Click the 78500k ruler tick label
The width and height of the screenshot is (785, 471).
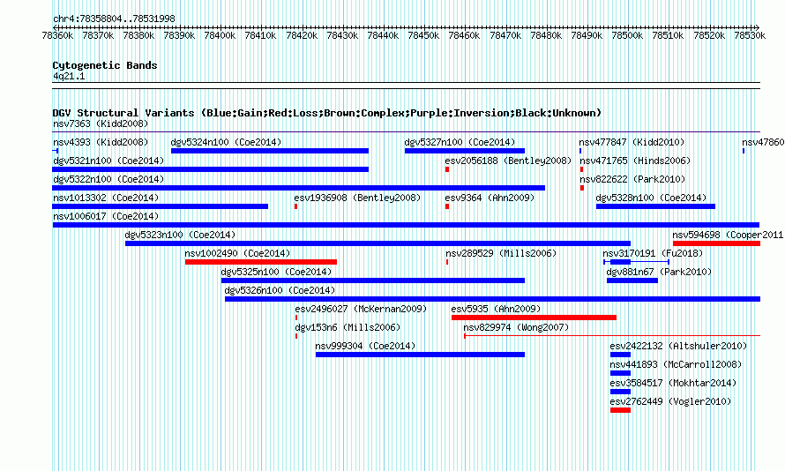(x=627, y=35)
